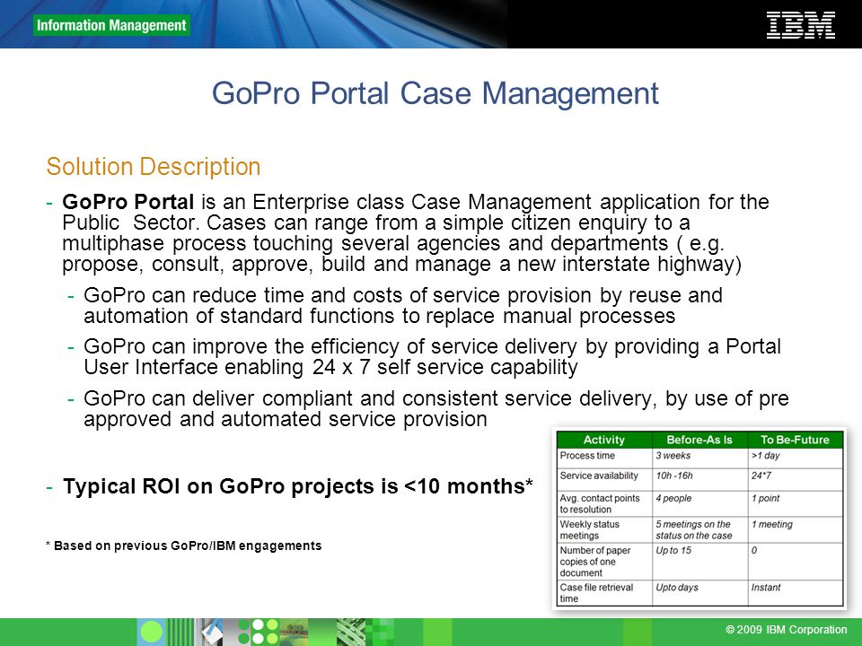
Task: Click the "Upto days" table cell
Action: point(699,593)
